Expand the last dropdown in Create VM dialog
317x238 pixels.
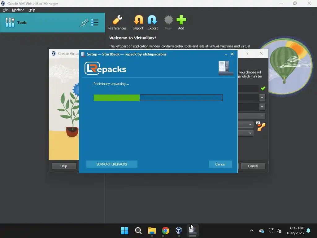(x=250, y=133)
